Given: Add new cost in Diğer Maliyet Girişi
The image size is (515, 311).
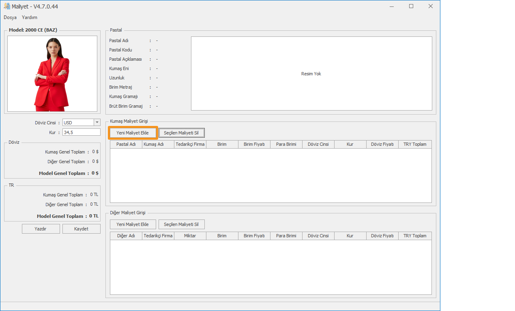Looking at the screenshot, I should (133, 224).
